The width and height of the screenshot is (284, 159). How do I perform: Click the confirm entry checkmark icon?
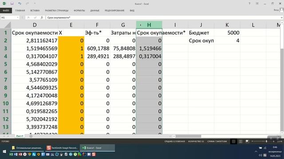[35, 18]
